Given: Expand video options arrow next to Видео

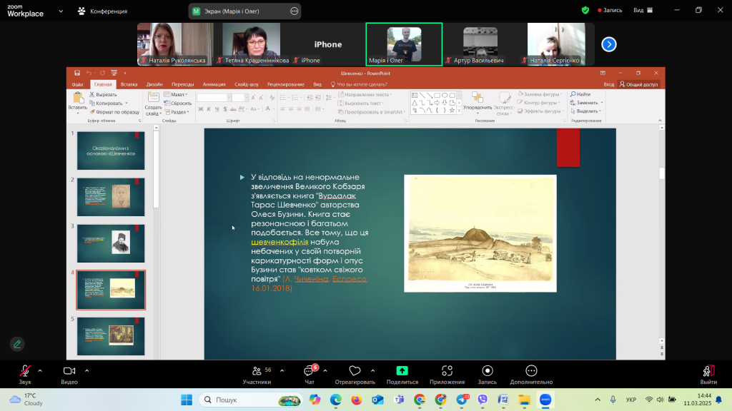Looking at the screenshot, I should [87, 370].
